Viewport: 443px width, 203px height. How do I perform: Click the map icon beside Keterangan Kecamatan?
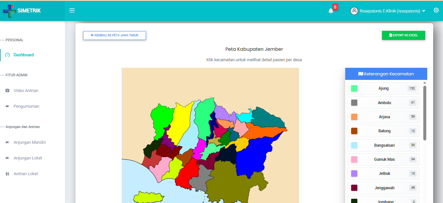coord(361,74)
